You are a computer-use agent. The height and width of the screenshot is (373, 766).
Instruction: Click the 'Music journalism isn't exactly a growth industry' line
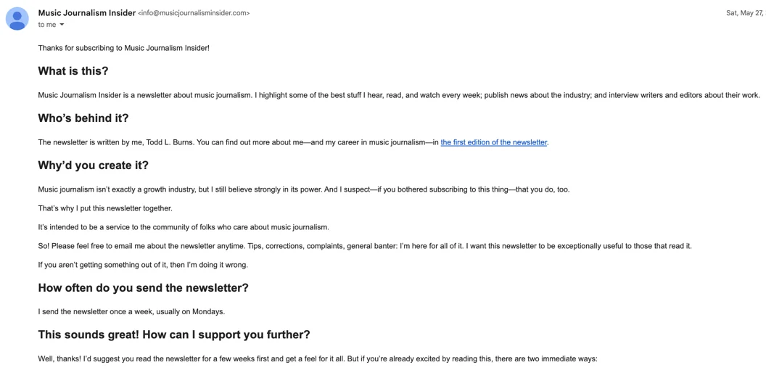tap(303, 189)
